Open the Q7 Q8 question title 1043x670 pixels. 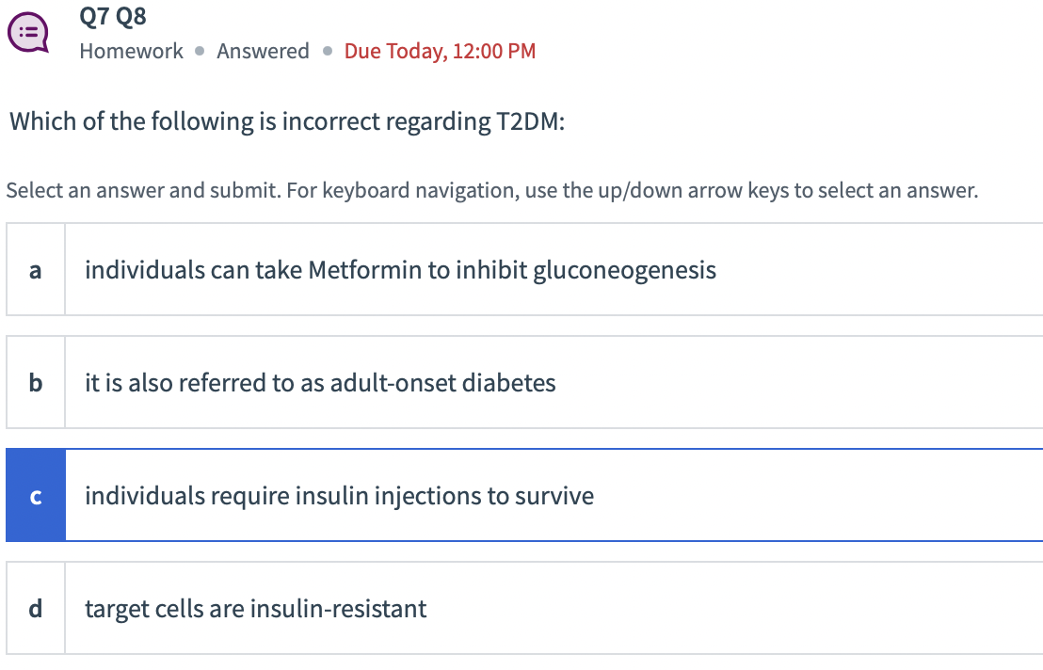pyautogui.click(x=112, y=16)
